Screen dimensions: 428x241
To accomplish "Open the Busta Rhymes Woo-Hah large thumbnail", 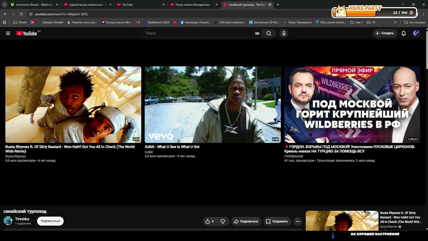I will click(73, 104).
